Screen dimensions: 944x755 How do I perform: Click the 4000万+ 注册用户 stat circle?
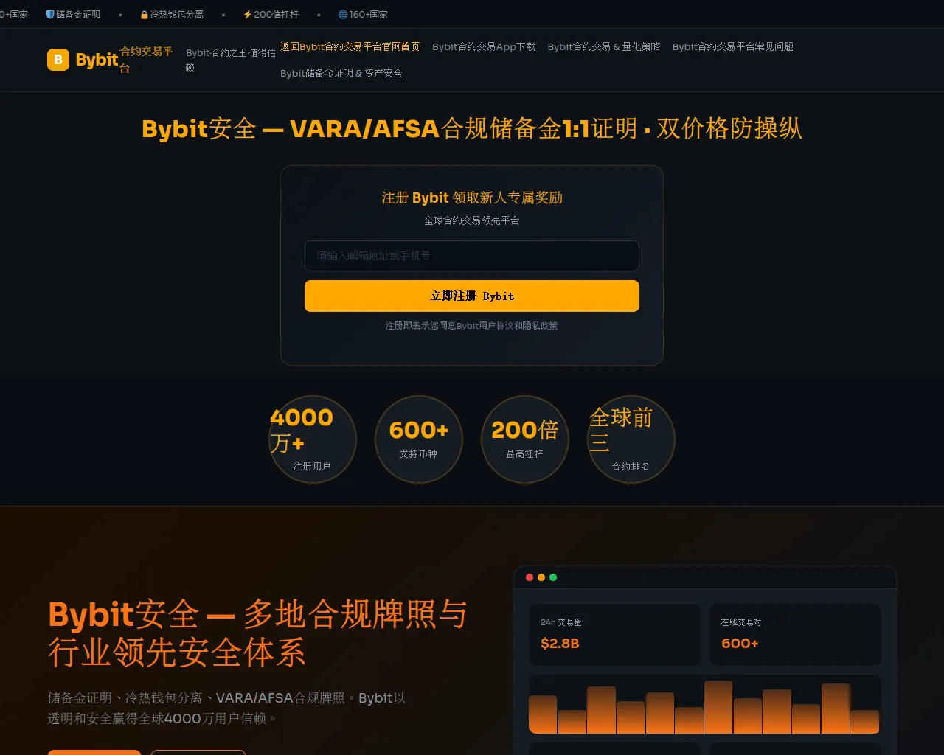click(x=313, y=439)
